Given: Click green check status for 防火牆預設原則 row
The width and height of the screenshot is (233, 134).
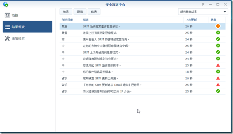Looking at the screenshot, I should 218,91.
